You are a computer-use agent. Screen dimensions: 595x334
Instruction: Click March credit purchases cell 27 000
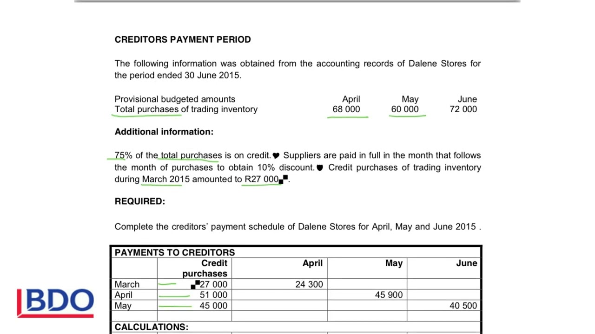point(213,284)
